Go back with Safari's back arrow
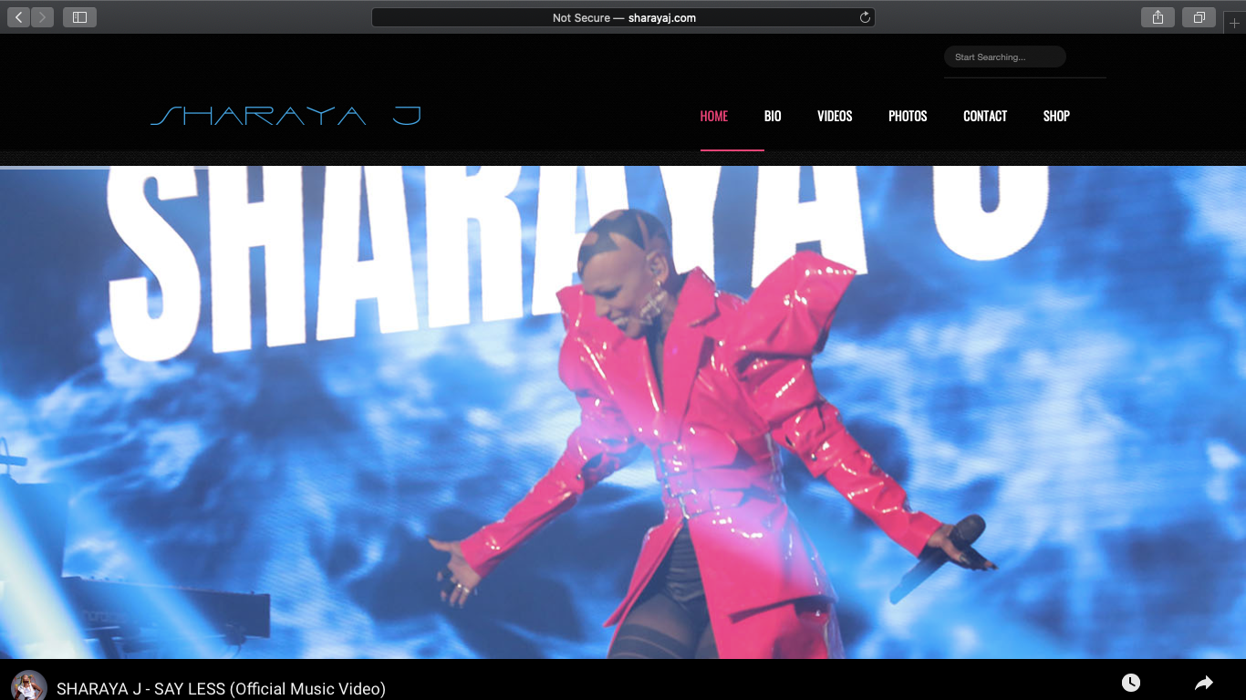The image size is (1246, 700). point(18,17)
